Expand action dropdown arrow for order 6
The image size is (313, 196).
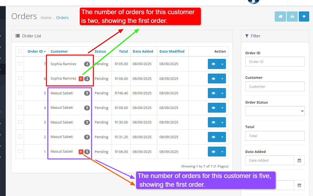click(222, 79)
